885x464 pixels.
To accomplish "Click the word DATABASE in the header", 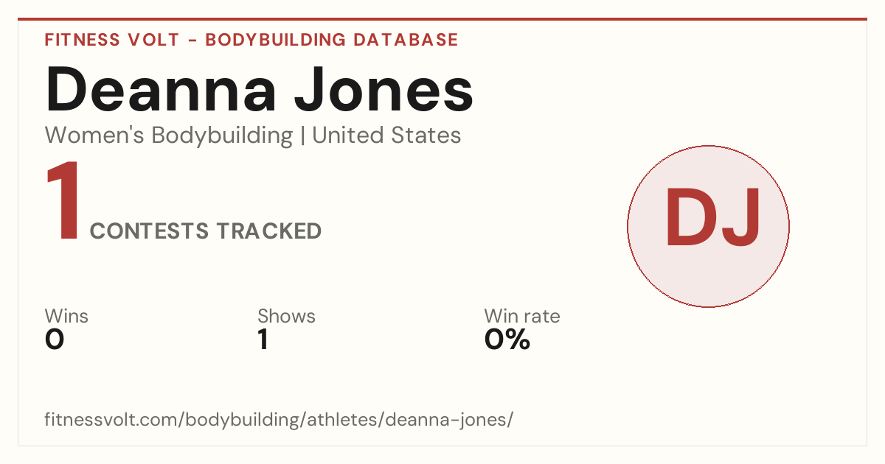I will (x=406, y=40).
